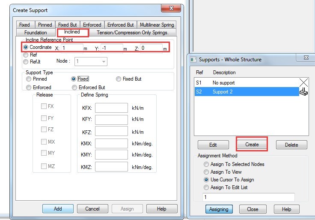Image resolution: width=315 pixels, height=220 pixels.
Task: Click the Assign button in Create Support
Action: point(127,209)
